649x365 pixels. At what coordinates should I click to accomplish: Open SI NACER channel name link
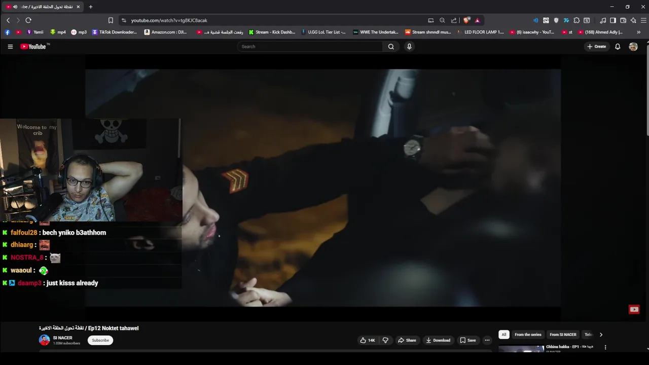pyautogui.click(x=62, y=338)
